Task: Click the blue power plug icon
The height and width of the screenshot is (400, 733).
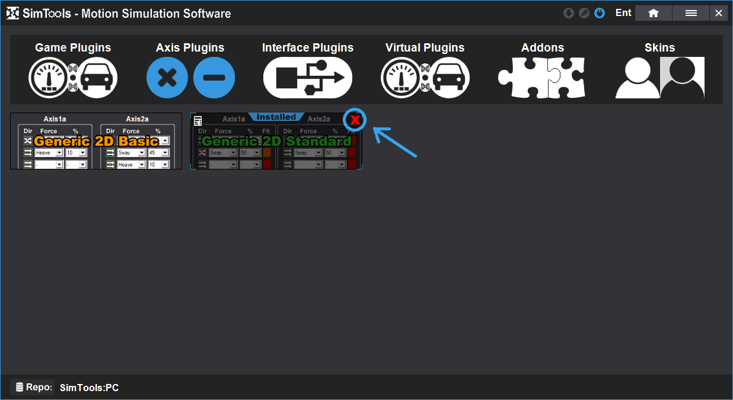Action: point(600,13)
